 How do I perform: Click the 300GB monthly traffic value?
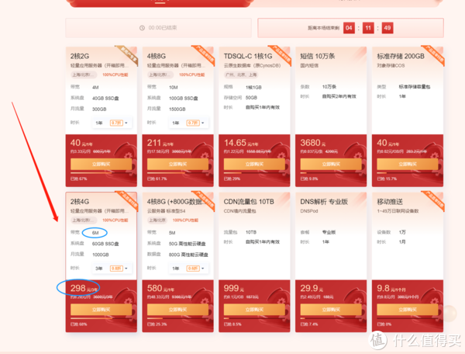click(x=99, y=109)
